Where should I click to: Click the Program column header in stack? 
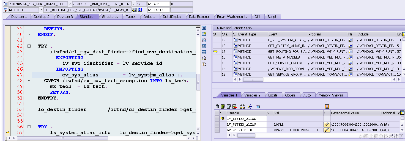pyautogui.click(x=328, y=34)
